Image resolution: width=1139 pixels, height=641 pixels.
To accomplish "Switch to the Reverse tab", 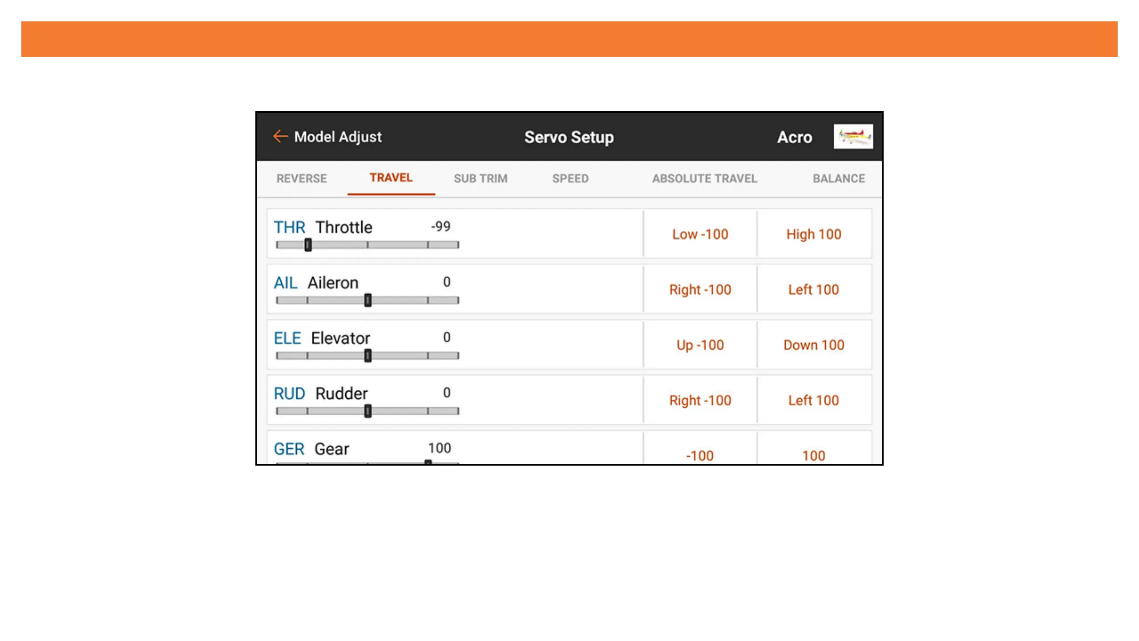I will [x=302, y=179].
